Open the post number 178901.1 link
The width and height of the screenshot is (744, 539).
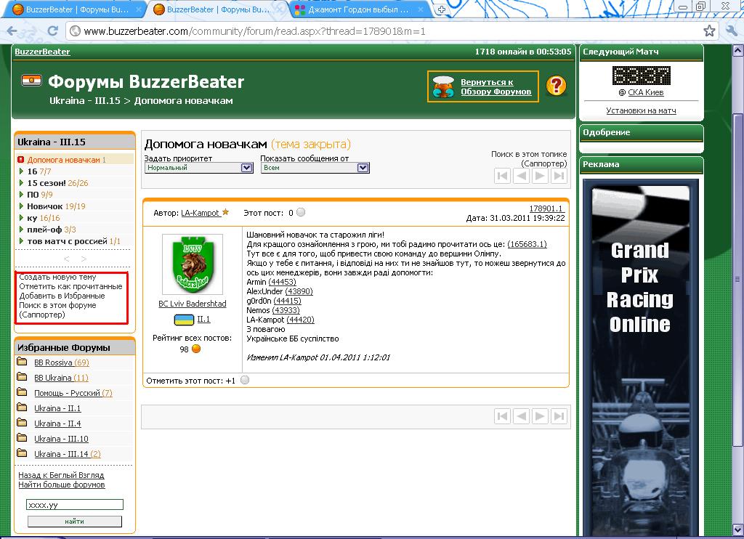coord(546,208)
